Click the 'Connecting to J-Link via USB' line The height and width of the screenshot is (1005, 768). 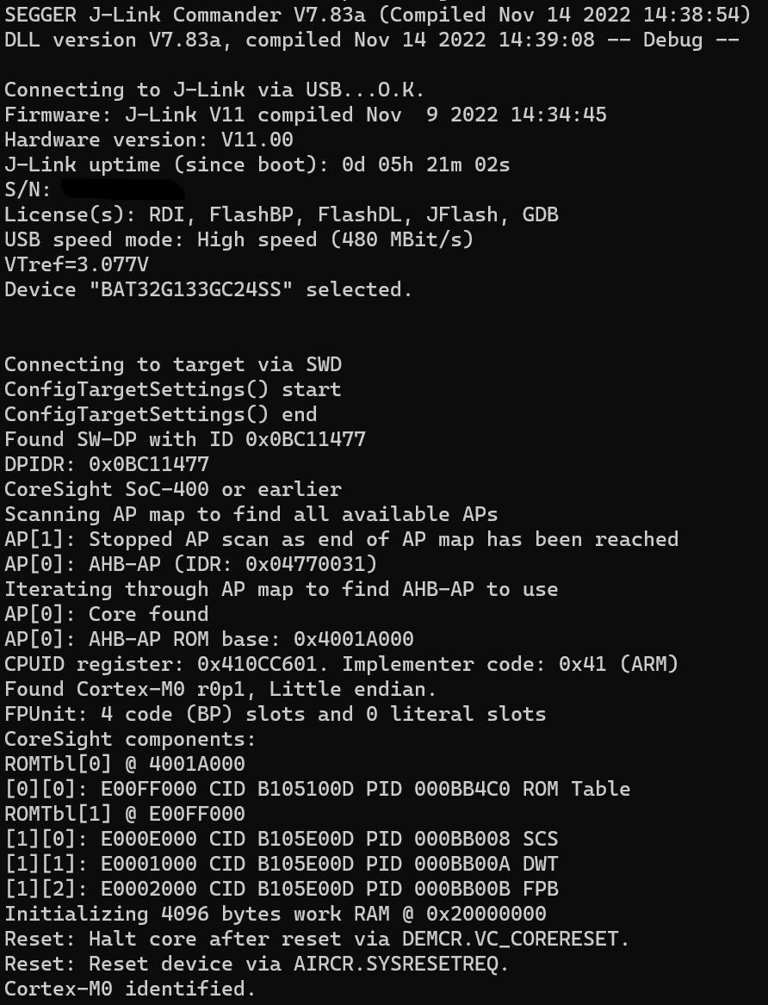(214, 90)
